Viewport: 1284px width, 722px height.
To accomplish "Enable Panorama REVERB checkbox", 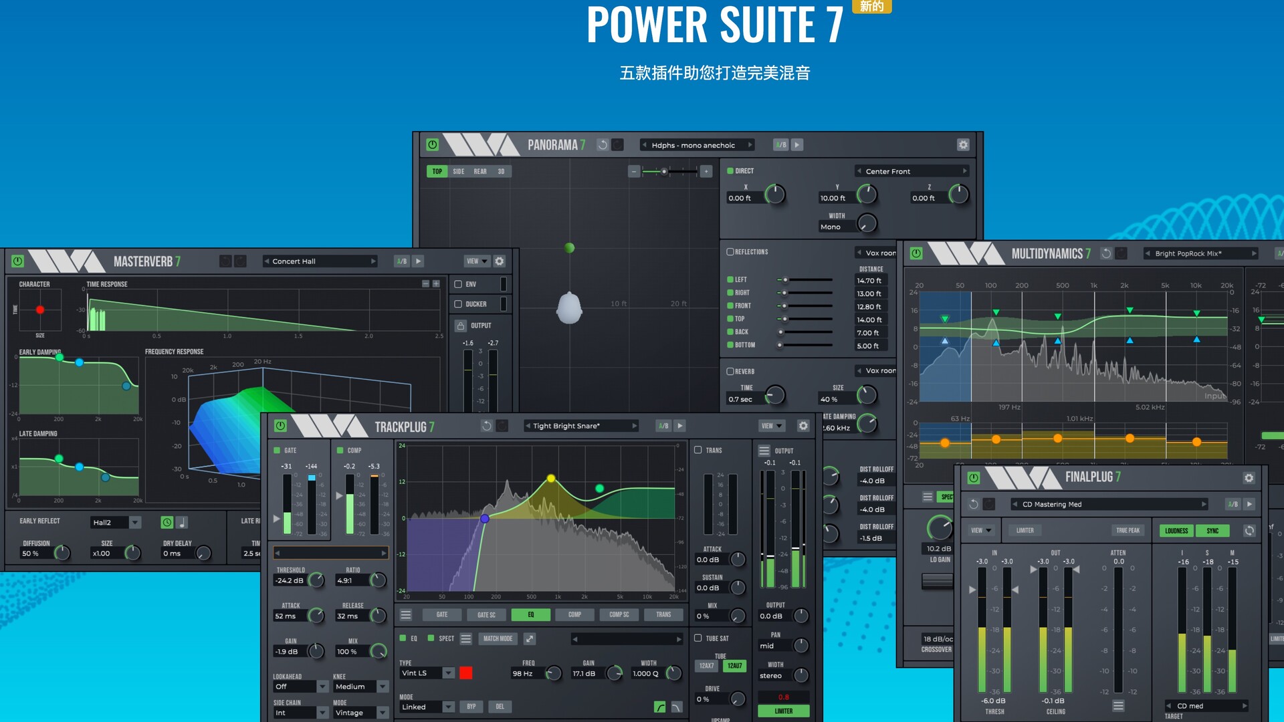I will pos(730,371).
